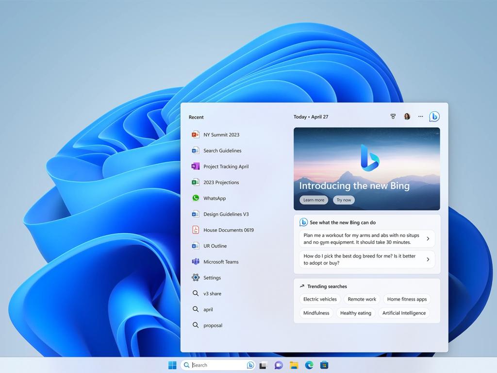Click the Microsoft Rewards trophy icon
The height and width of the screenshot is (373, 497).
tap(393, 117)
